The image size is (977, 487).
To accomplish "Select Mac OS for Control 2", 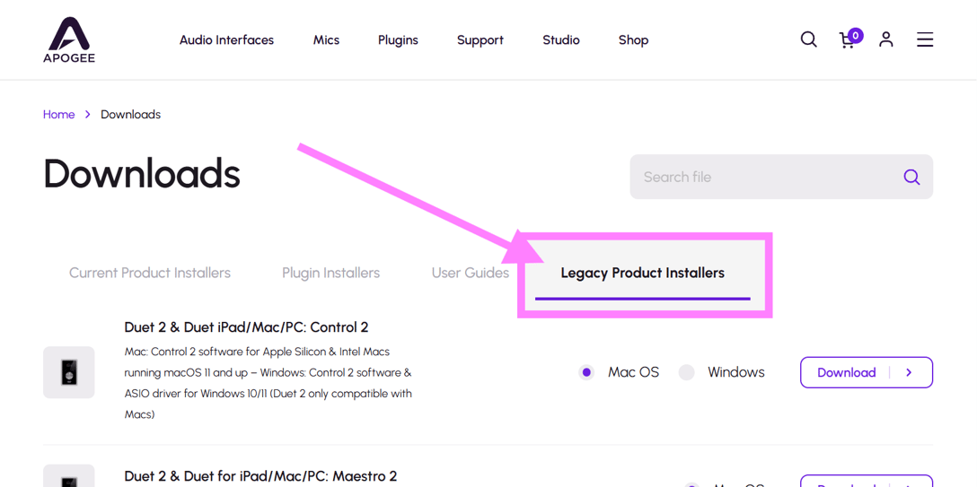I will point(587,372).
